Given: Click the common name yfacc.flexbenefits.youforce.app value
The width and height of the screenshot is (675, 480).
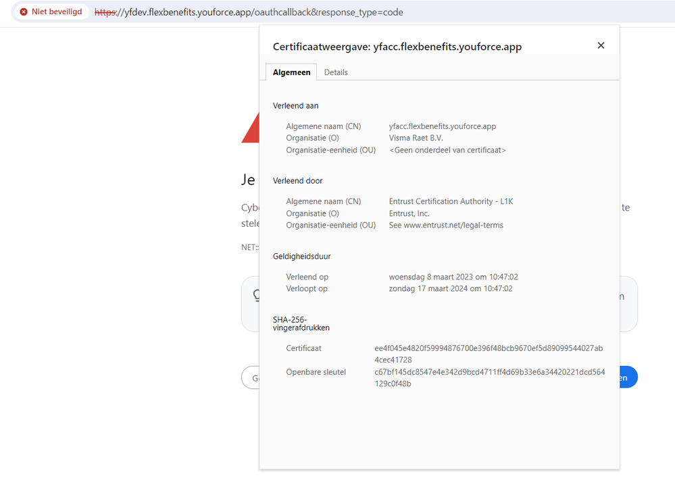Looking at the screenshot, I should [x=443, y=126].
